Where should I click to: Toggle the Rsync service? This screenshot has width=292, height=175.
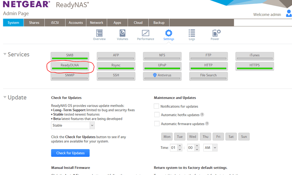point(116,66)
